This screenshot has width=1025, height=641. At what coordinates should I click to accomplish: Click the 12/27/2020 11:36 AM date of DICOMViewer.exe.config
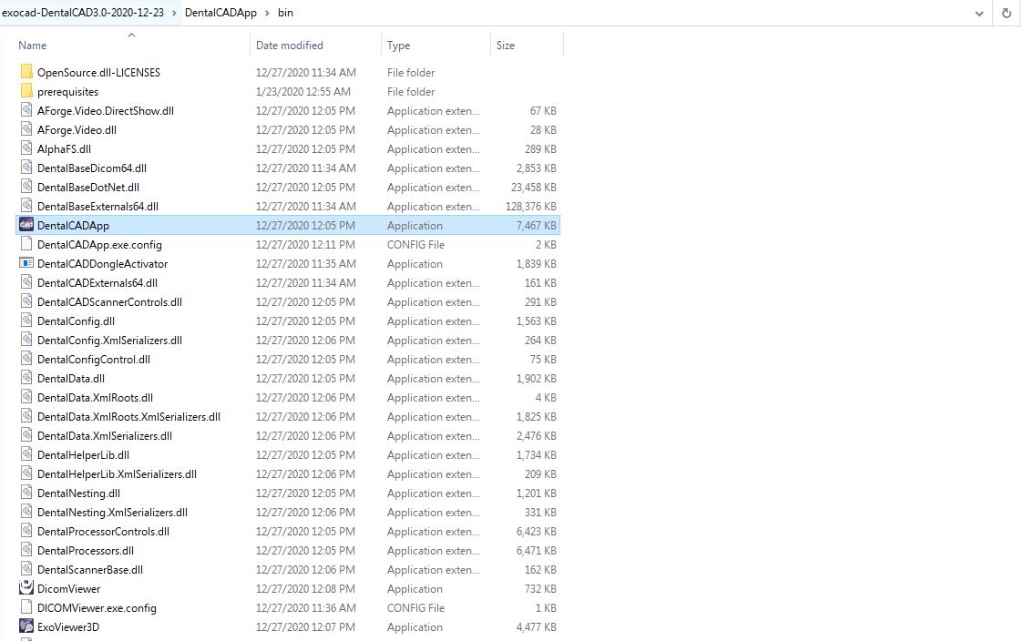click(x=306, y=607)
